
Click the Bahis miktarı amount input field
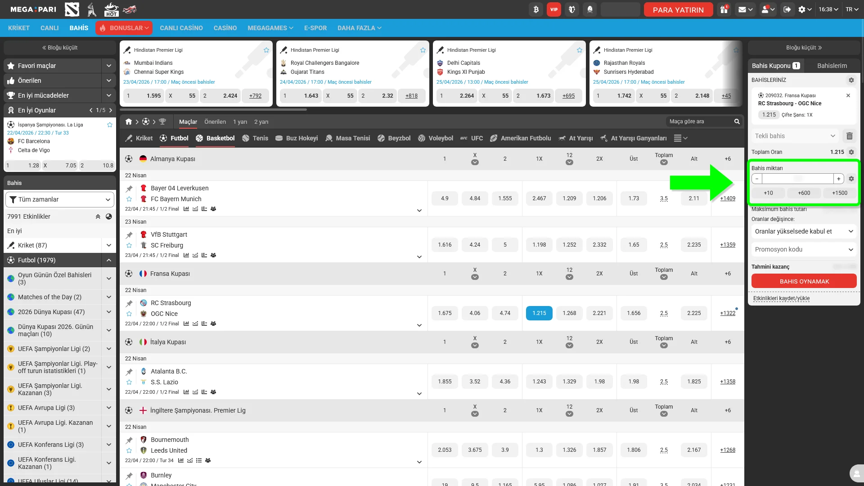pyautogui.click(x=798, y=179)
